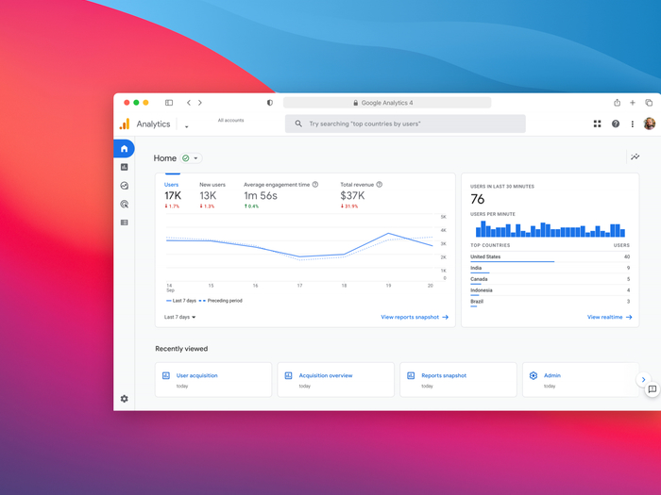The width and height of the screenshot is (661, 495).
Task: Select the Users metric tab
Action: click(173, 191)
